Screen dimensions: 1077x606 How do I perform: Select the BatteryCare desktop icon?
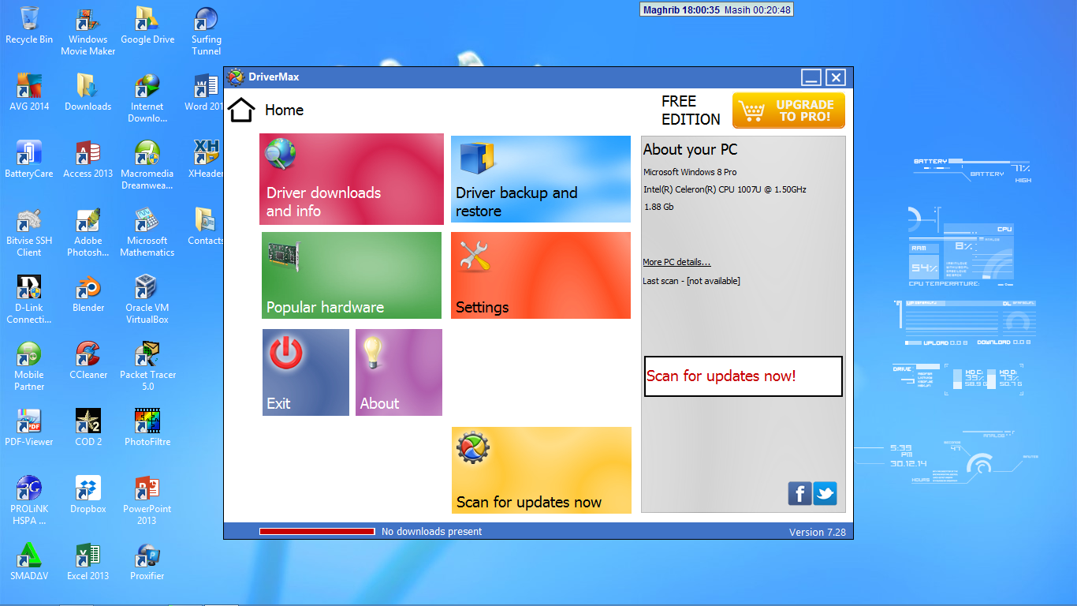pos(29,160)
